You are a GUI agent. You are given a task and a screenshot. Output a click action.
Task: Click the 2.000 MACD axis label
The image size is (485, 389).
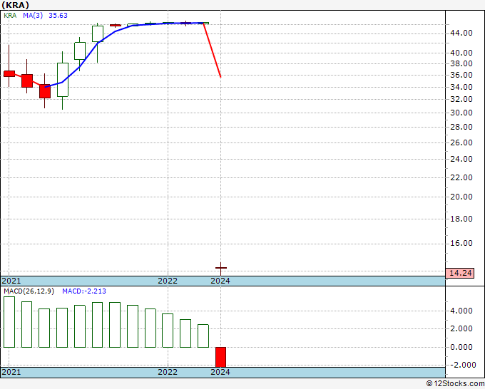(x=461, y=328)
